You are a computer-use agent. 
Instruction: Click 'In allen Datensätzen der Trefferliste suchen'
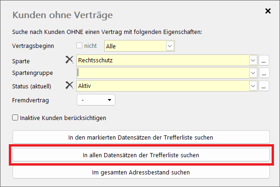[140, 155]
